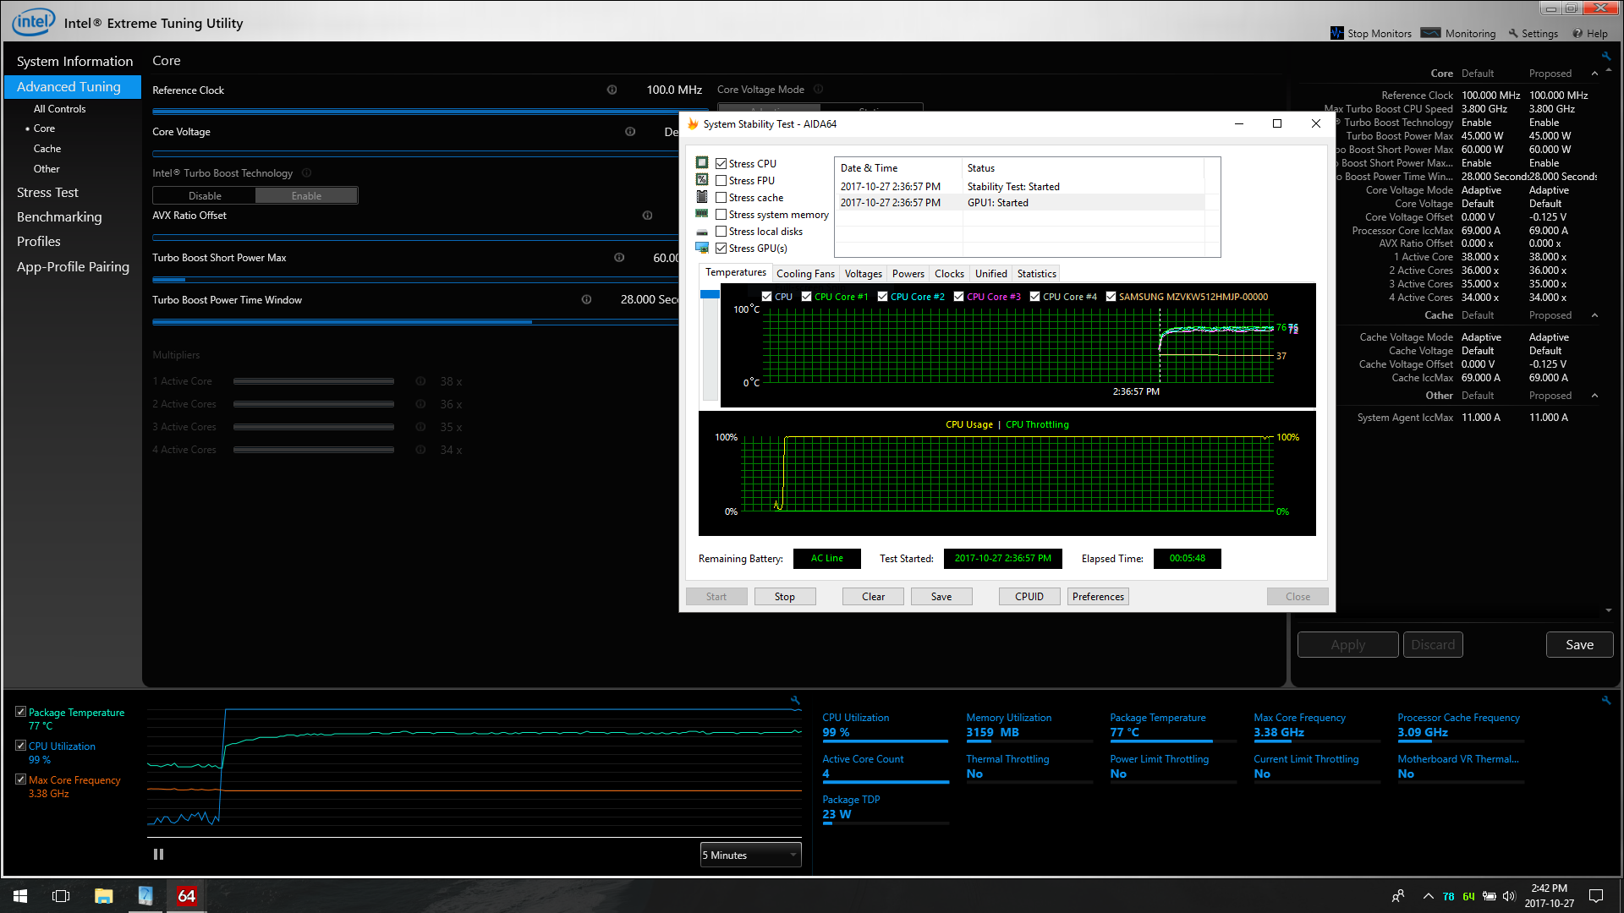Image resolution: width=1624 pixels, height=913 pixels.
Task: Toggle Stress GPU(s) checkbox
Action: click(721, 249)
